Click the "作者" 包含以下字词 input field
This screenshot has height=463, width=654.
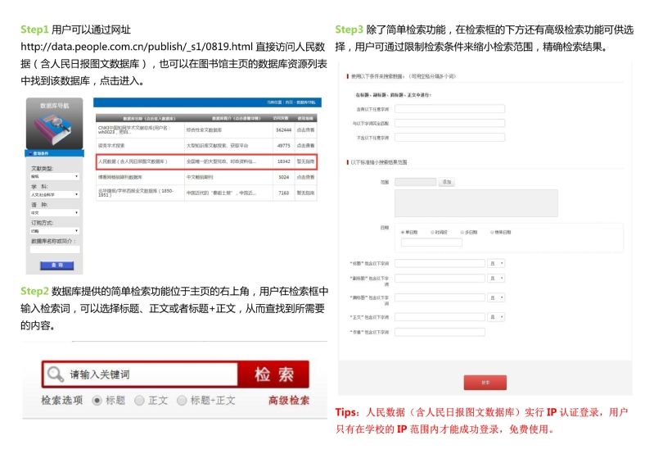(x=440, y=333)
